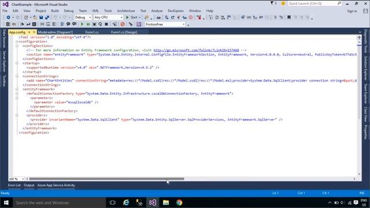Click the vertical scrollbar down arrow
370x208 pixels.
(x=359, y=174)
